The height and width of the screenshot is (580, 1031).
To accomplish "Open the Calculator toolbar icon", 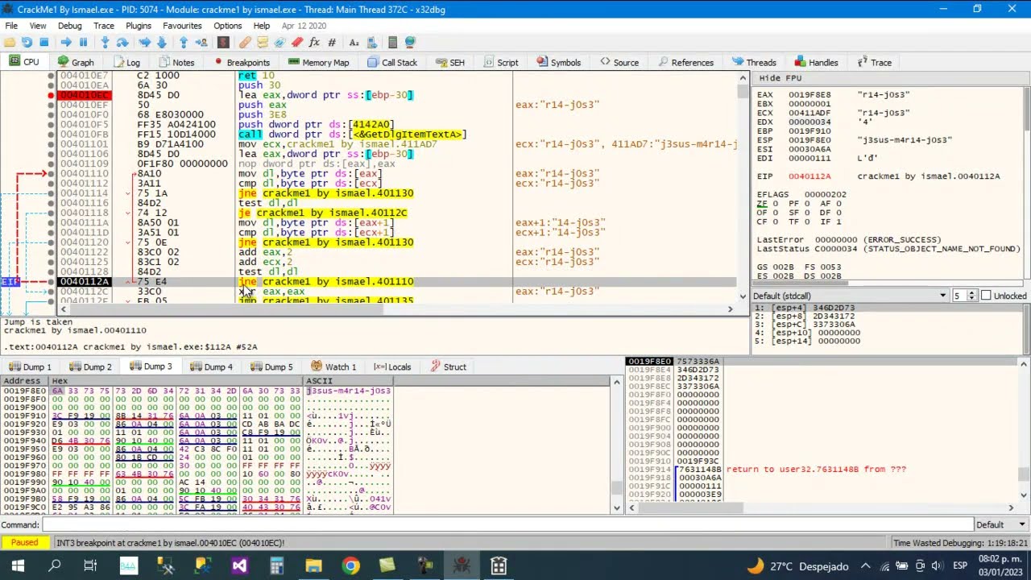I will pos(392,42).
